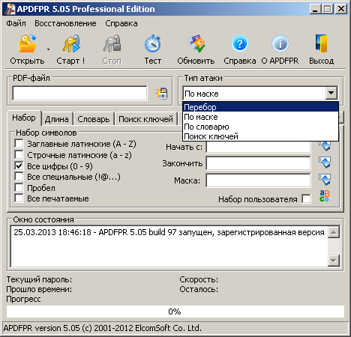This screenshot has height=337, width=351.
Task: Switch to the Словарь tab
Action: 94,119
